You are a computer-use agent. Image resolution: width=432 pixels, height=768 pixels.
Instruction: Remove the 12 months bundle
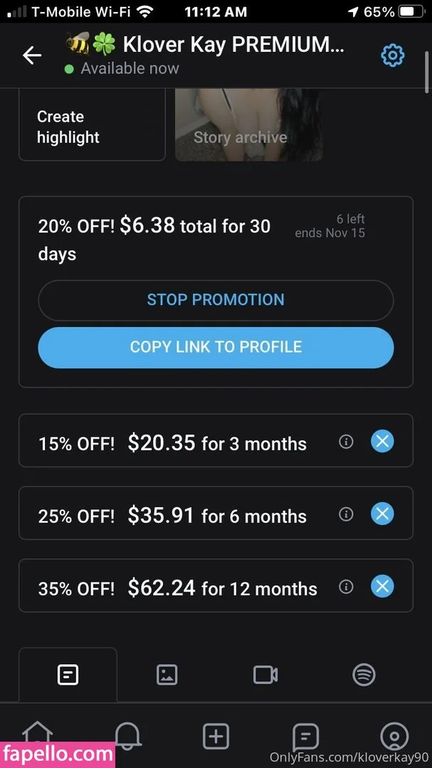tap(382, 587)
